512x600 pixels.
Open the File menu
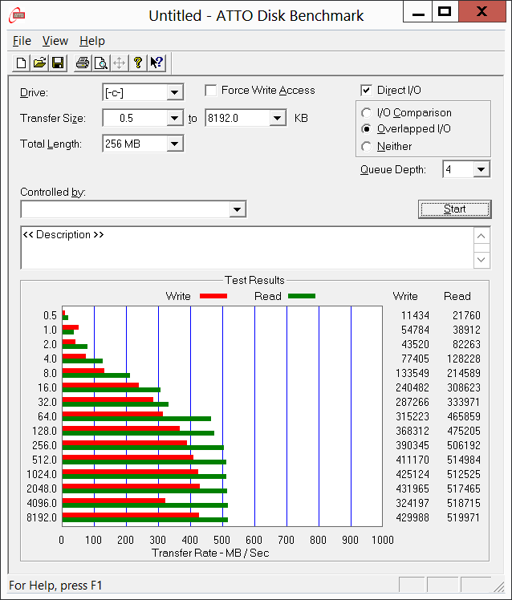(22, 41)
